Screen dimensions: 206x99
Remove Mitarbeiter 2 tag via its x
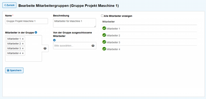point(23,44)
